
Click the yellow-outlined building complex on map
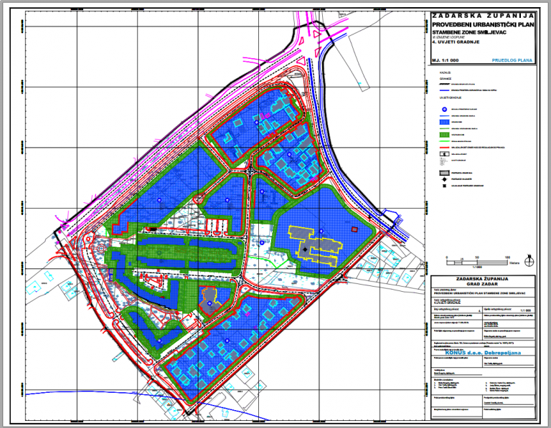[316, 247]
